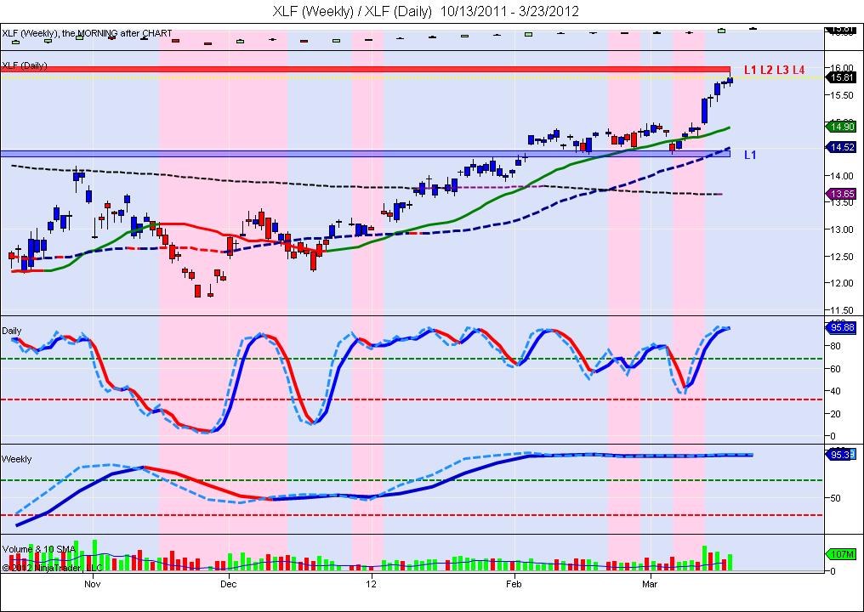864x612 pixels.
Task: Click the 80 level on Daily stochastic axis
Action: [835, 346]
